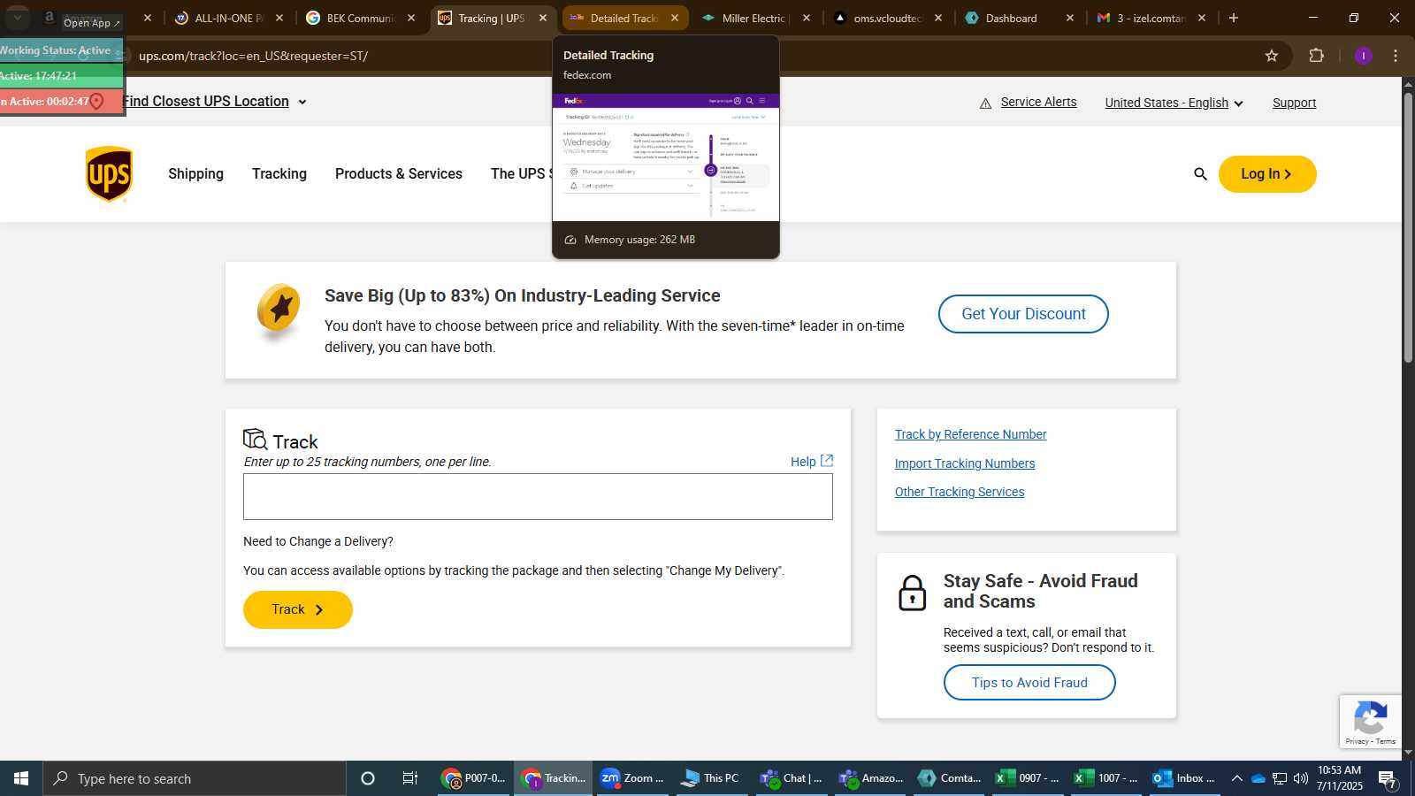Open Cortana circle icon in taskbar
Image resolution: width=1415 pixels, height=796 pixels.
pos(368,778)
